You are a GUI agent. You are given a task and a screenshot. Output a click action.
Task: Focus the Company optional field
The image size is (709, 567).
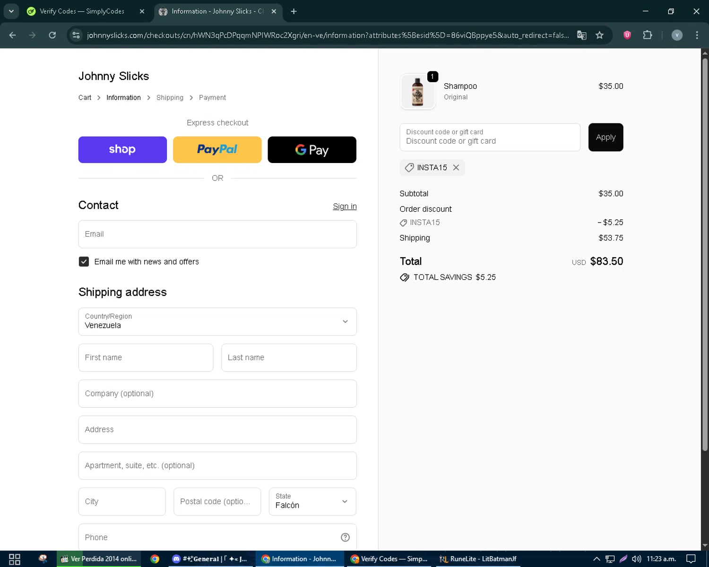tap(217, 394)
